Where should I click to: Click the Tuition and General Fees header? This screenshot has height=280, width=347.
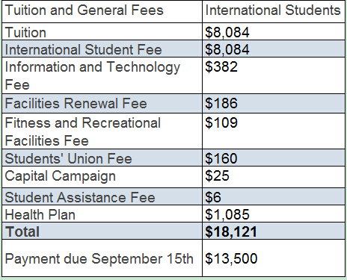pyautogui.click(x=85, y=10)
